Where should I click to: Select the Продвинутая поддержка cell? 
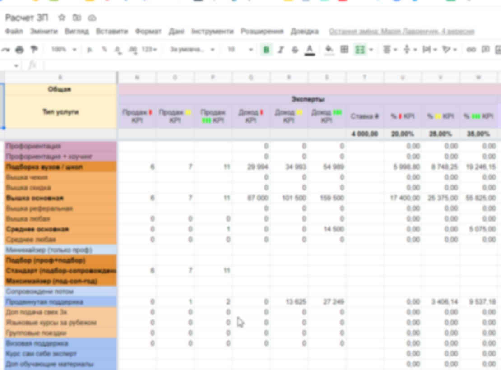pyautogui.click(x=60, y=302)
